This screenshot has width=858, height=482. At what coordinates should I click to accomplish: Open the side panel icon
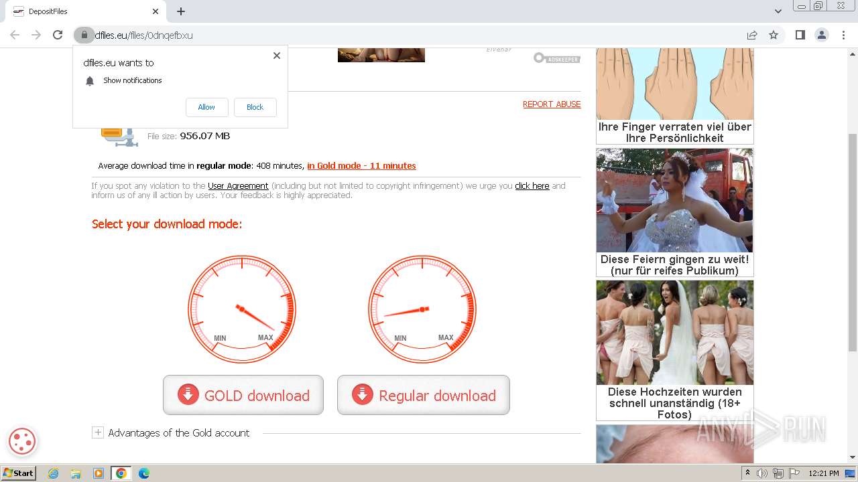tap(800, 35)
